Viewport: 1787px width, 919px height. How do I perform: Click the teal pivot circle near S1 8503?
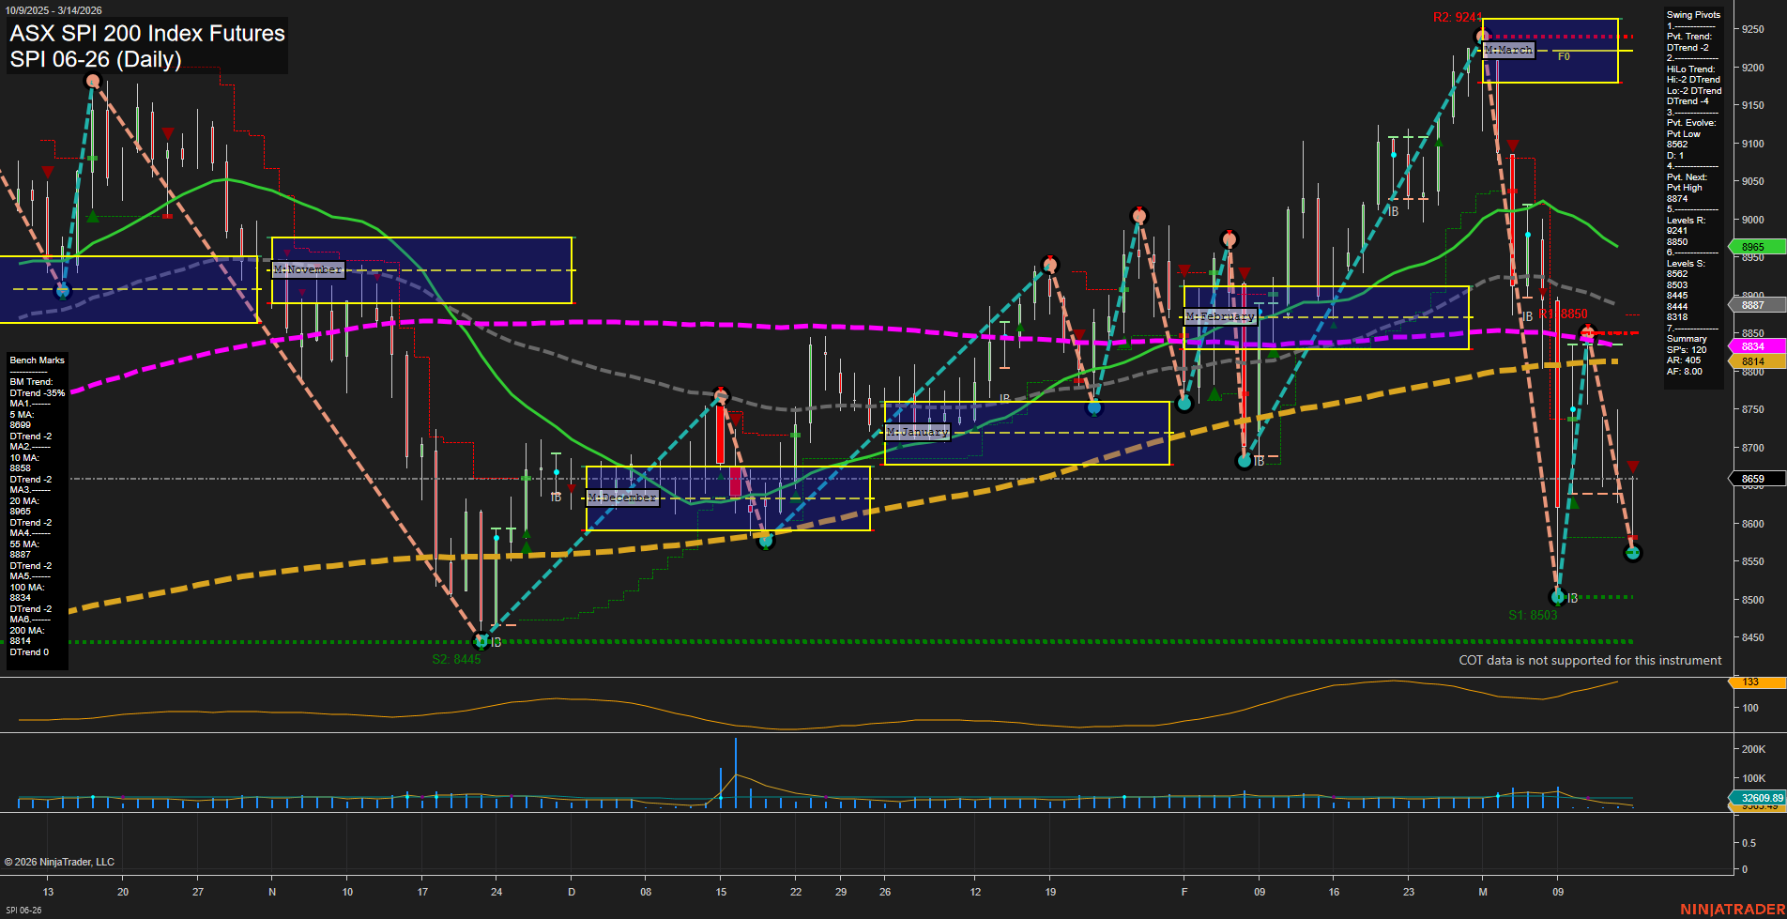click(1558, 596)
